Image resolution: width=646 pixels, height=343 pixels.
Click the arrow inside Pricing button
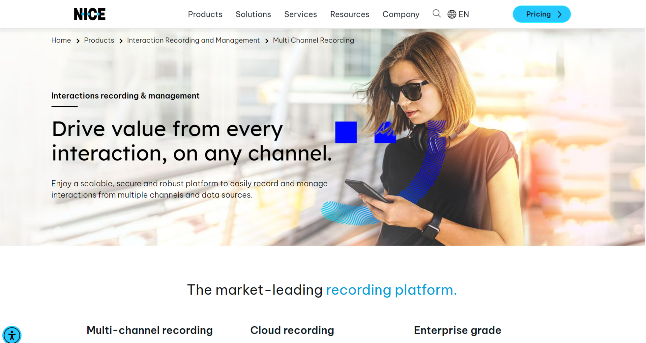tap(560, 14)
